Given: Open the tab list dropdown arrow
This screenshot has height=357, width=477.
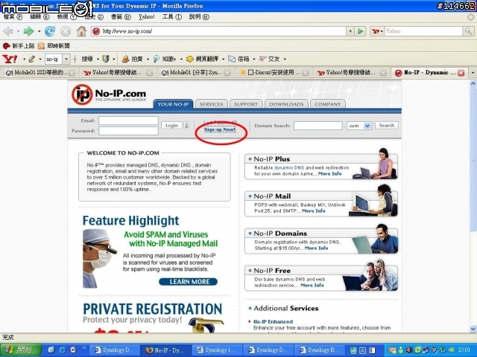Looking at the screenshot, I should click(473, 73).
